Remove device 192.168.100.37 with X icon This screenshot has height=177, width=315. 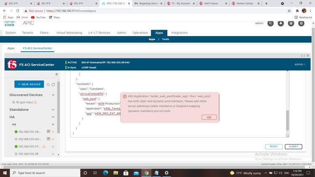(53, 146)
